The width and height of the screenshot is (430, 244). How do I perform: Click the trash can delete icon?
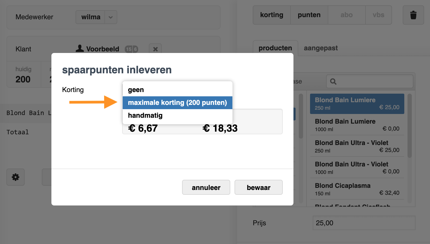(x=413, y=15)
